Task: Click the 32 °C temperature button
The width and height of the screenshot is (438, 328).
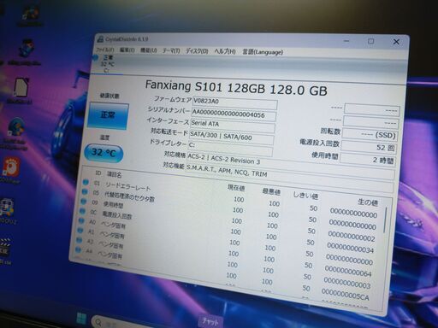Action: [x=104, y=153]
